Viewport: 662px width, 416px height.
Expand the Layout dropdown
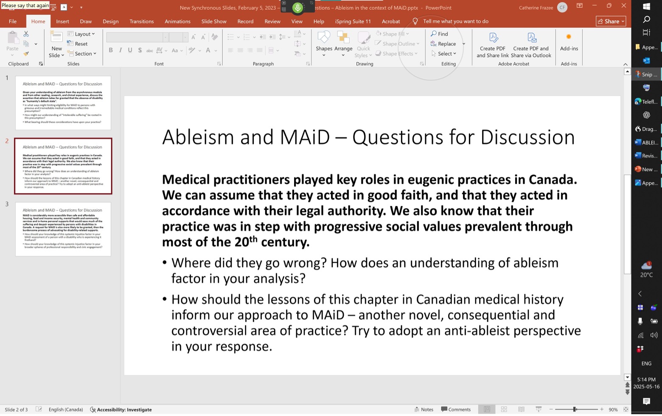point(82,34)
